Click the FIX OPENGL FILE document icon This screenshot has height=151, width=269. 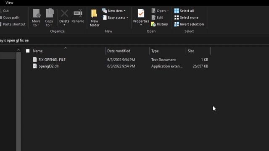coord(35,60)
